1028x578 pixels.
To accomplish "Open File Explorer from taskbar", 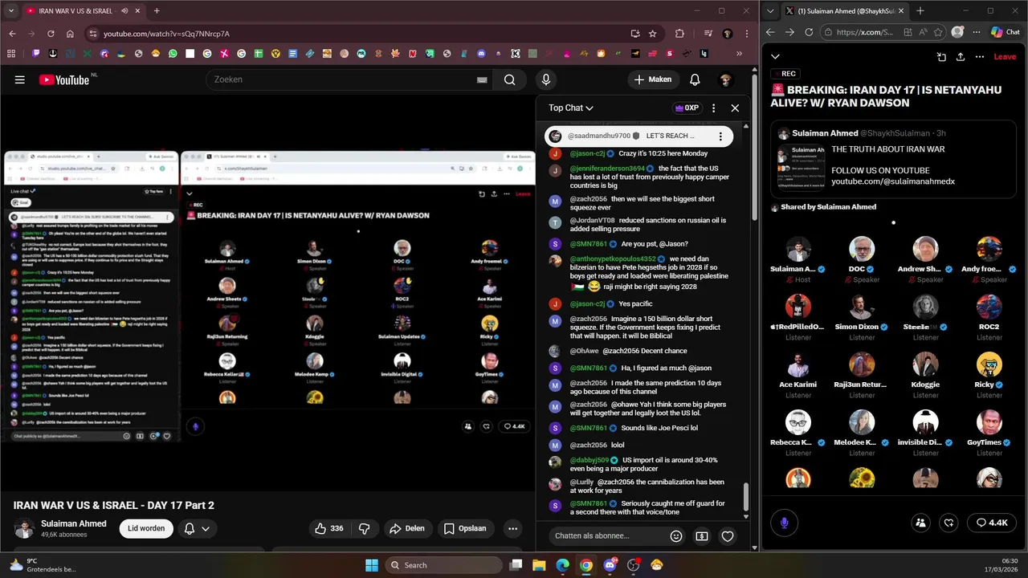I will tap(539, 565).
